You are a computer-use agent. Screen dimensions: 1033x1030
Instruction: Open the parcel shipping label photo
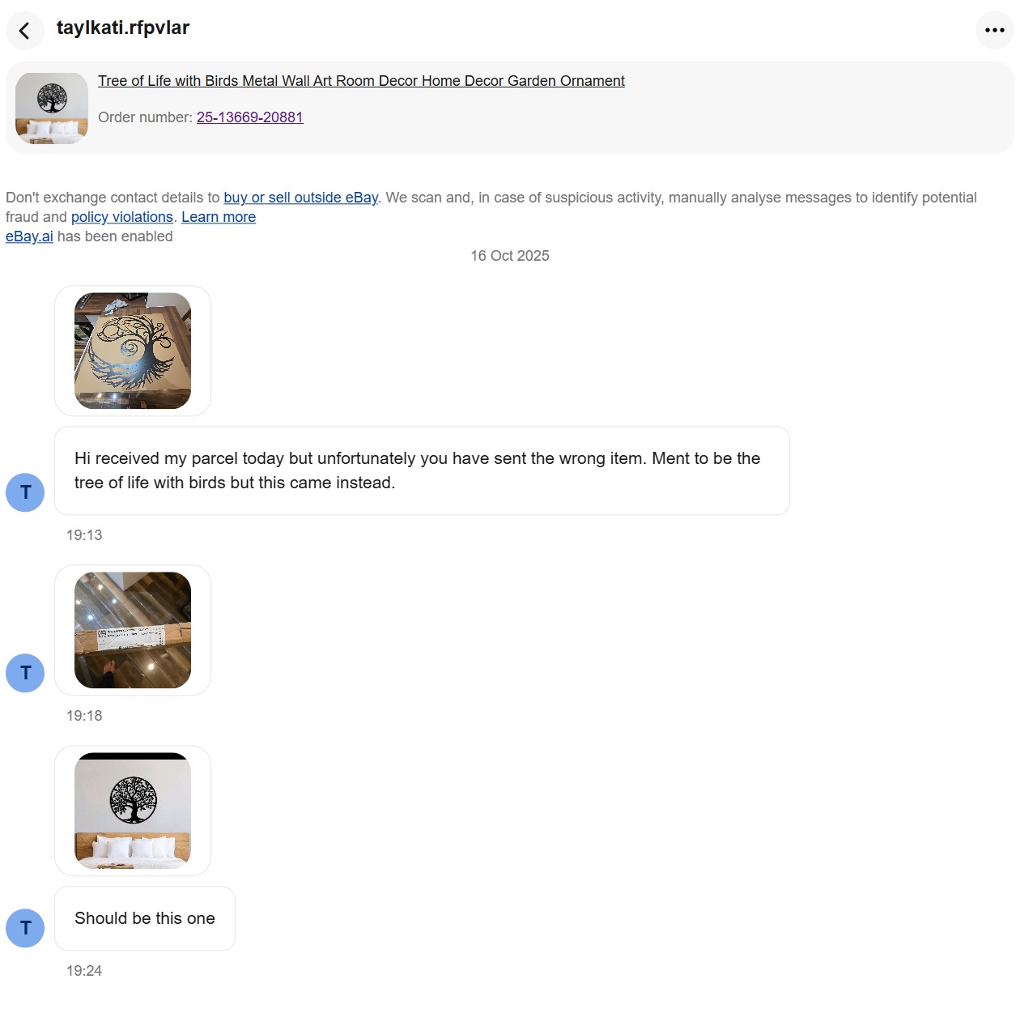[x=133, y=630]
